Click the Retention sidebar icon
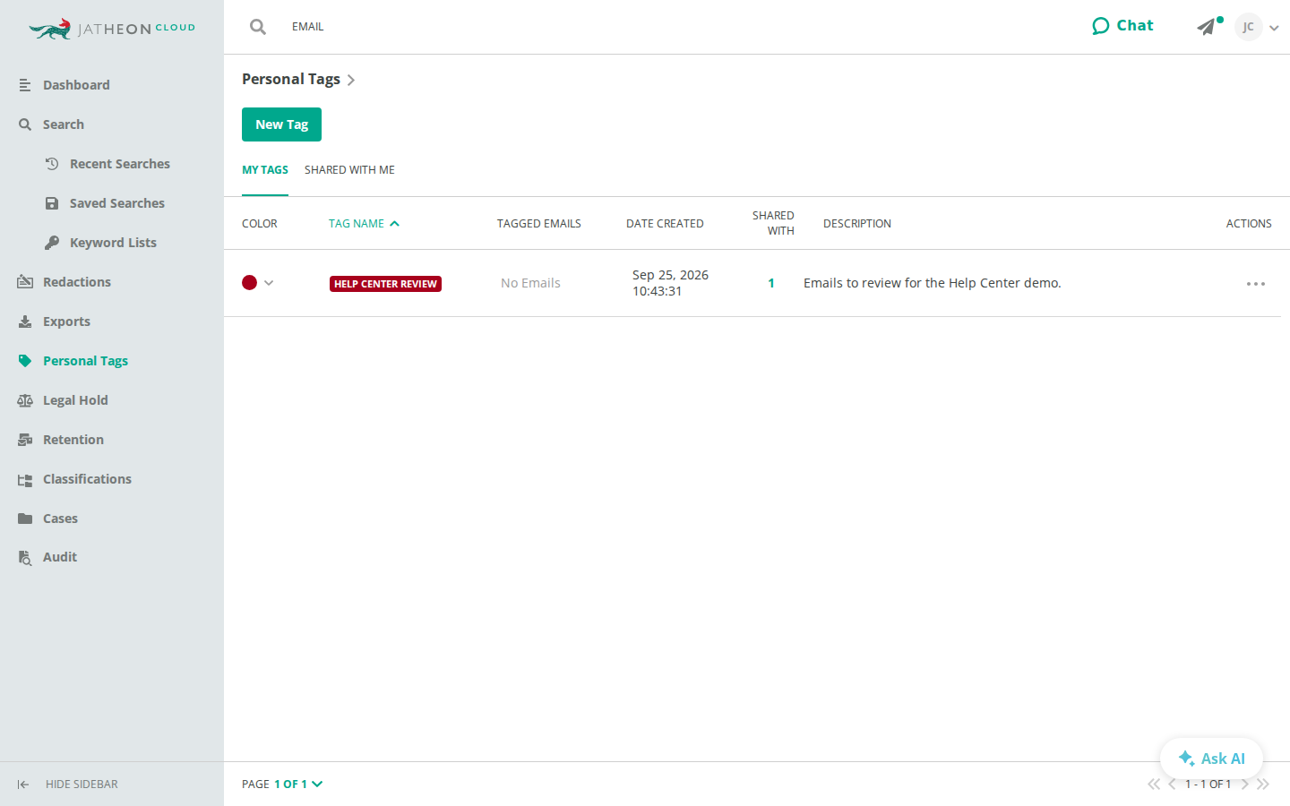Image resolution: width=1290 pixels, height=806 pixels. coord(25,440)
